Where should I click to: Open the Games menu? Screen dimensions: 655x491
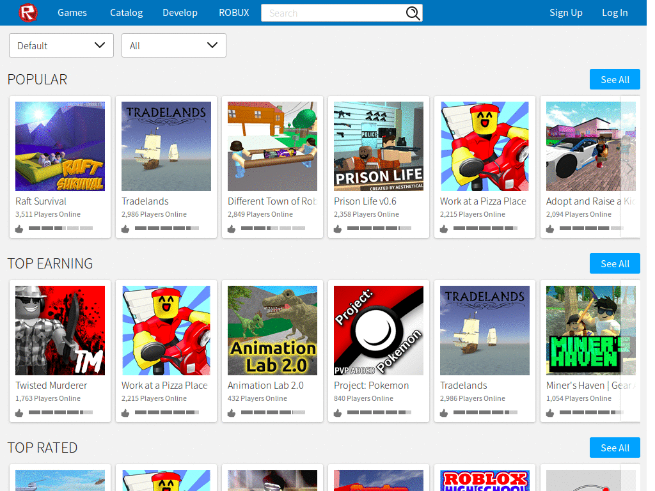point(72,12)
